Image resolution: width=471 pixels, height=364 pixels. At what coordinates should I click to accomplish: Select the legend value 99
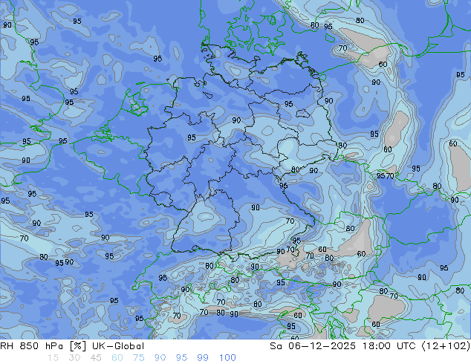coord(203,358)
